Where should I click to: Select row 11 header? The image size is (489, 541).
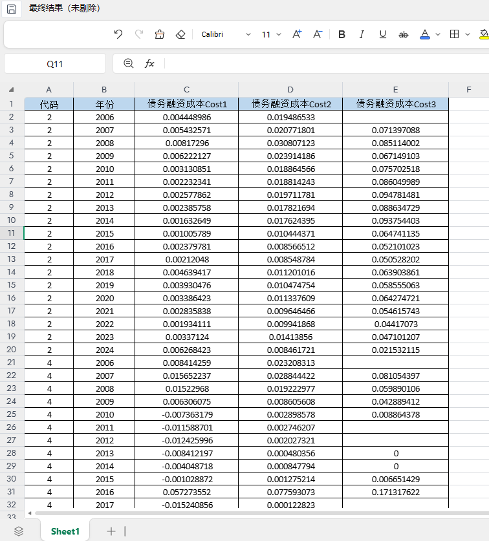click(12, 233)
